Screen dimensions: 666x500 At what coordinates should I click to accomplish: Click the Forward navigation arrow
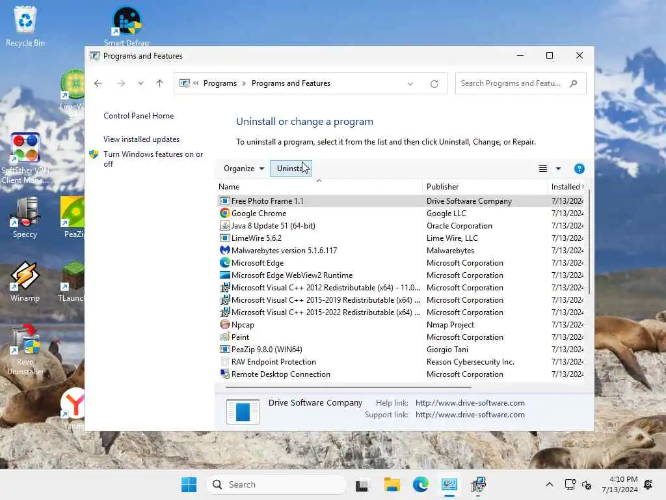(x=121, y=83)
